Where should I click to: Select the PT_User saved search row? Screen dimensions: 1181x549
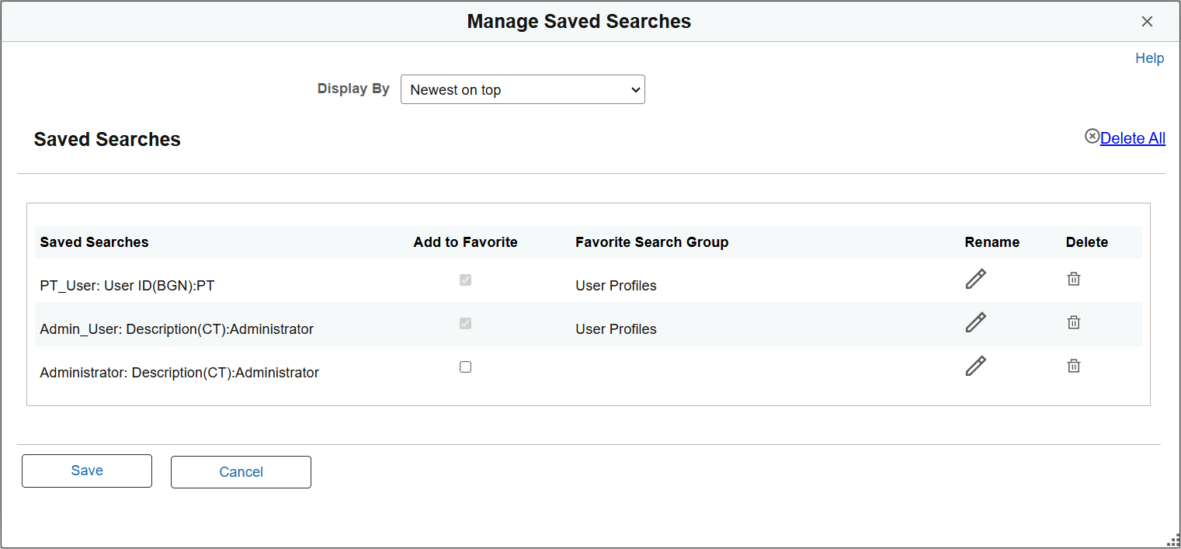coord(128,285)
